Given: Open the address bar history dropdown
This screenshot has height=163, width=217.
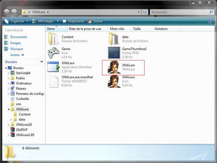Looking at the screenshot, I should pyautogui.click(x=138, y=12).
